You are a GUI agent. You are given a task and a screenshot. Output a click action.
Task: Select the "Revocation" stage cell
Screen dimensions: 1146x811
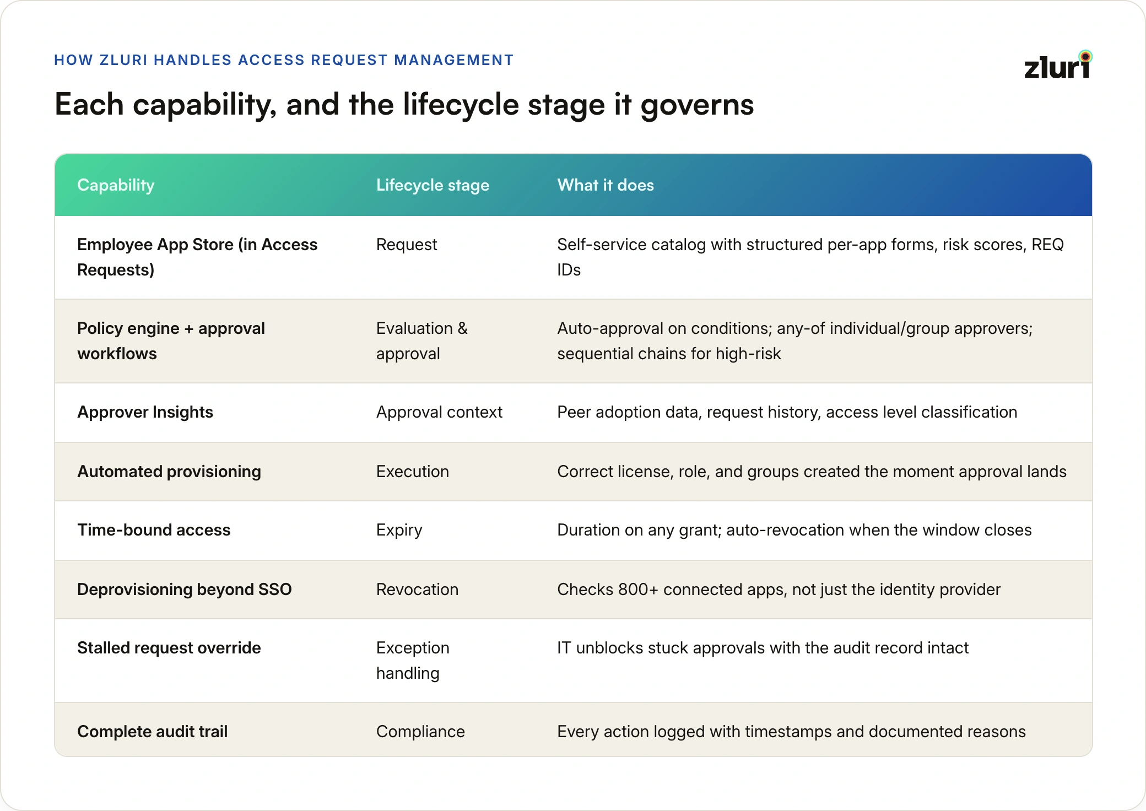pos(417,590)
